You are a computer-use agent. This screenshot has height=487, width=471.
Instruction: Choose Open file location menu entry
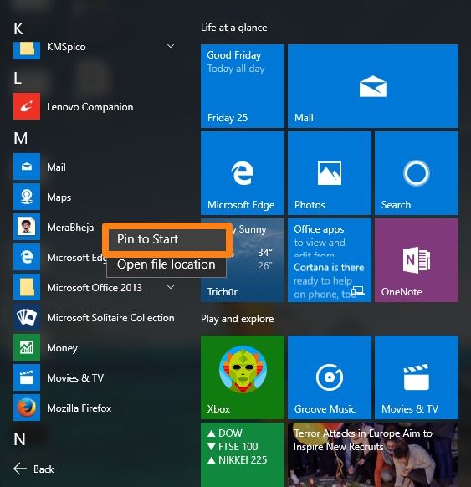tap(166, 264)
